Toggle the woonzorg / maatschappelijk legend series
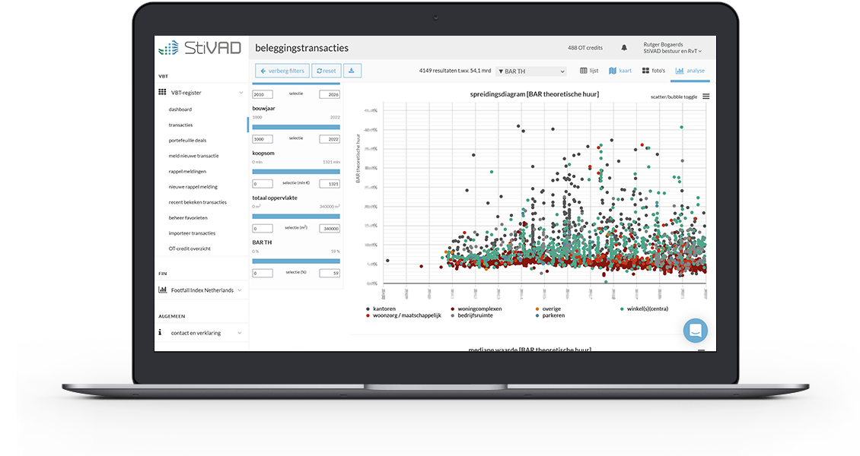This screenshot has height=456, width=860. pyautogui.click(x=403, y=315)
